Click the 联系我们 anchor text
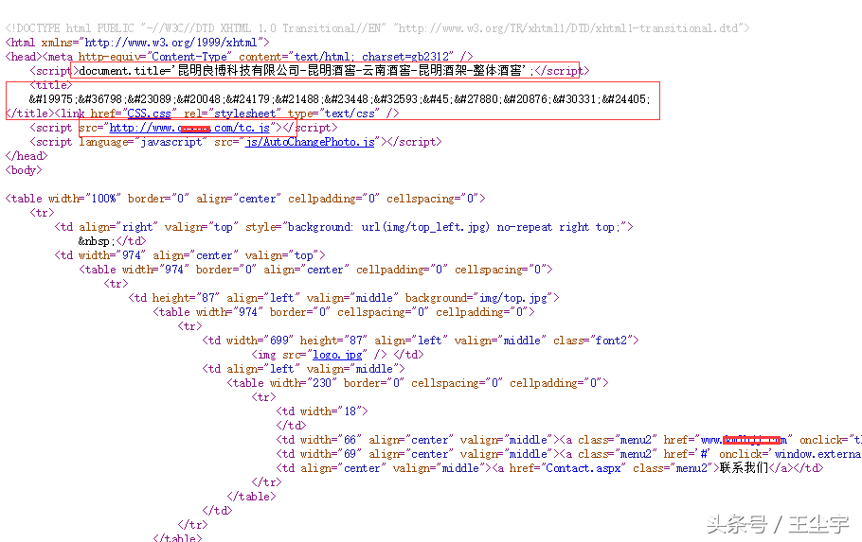Image resolution: width=862 pixels, height=542 pixels. tap(744, 468)
